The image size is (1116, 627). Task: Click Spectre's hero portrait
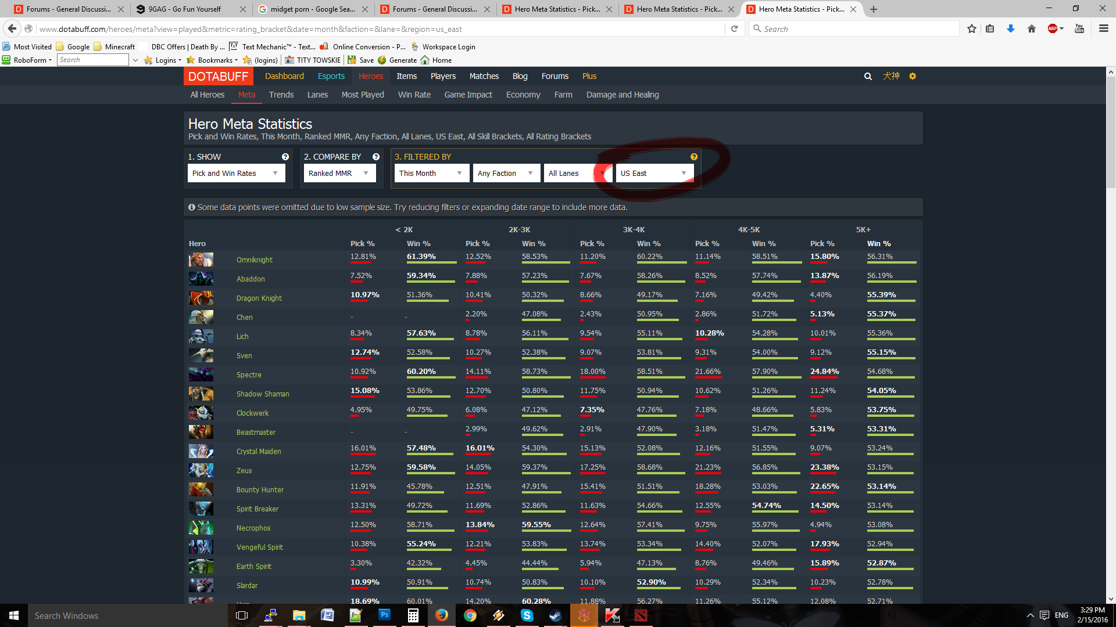pos(201,374)
